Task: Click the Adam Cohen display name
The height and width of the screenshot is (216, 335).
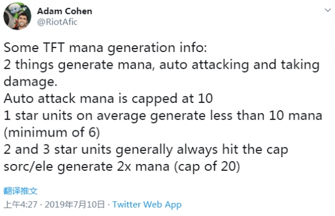Action: (64, 11)
